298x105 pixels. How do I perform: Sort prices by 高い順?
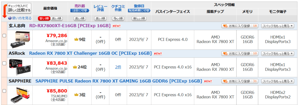(x=56, y=19)
